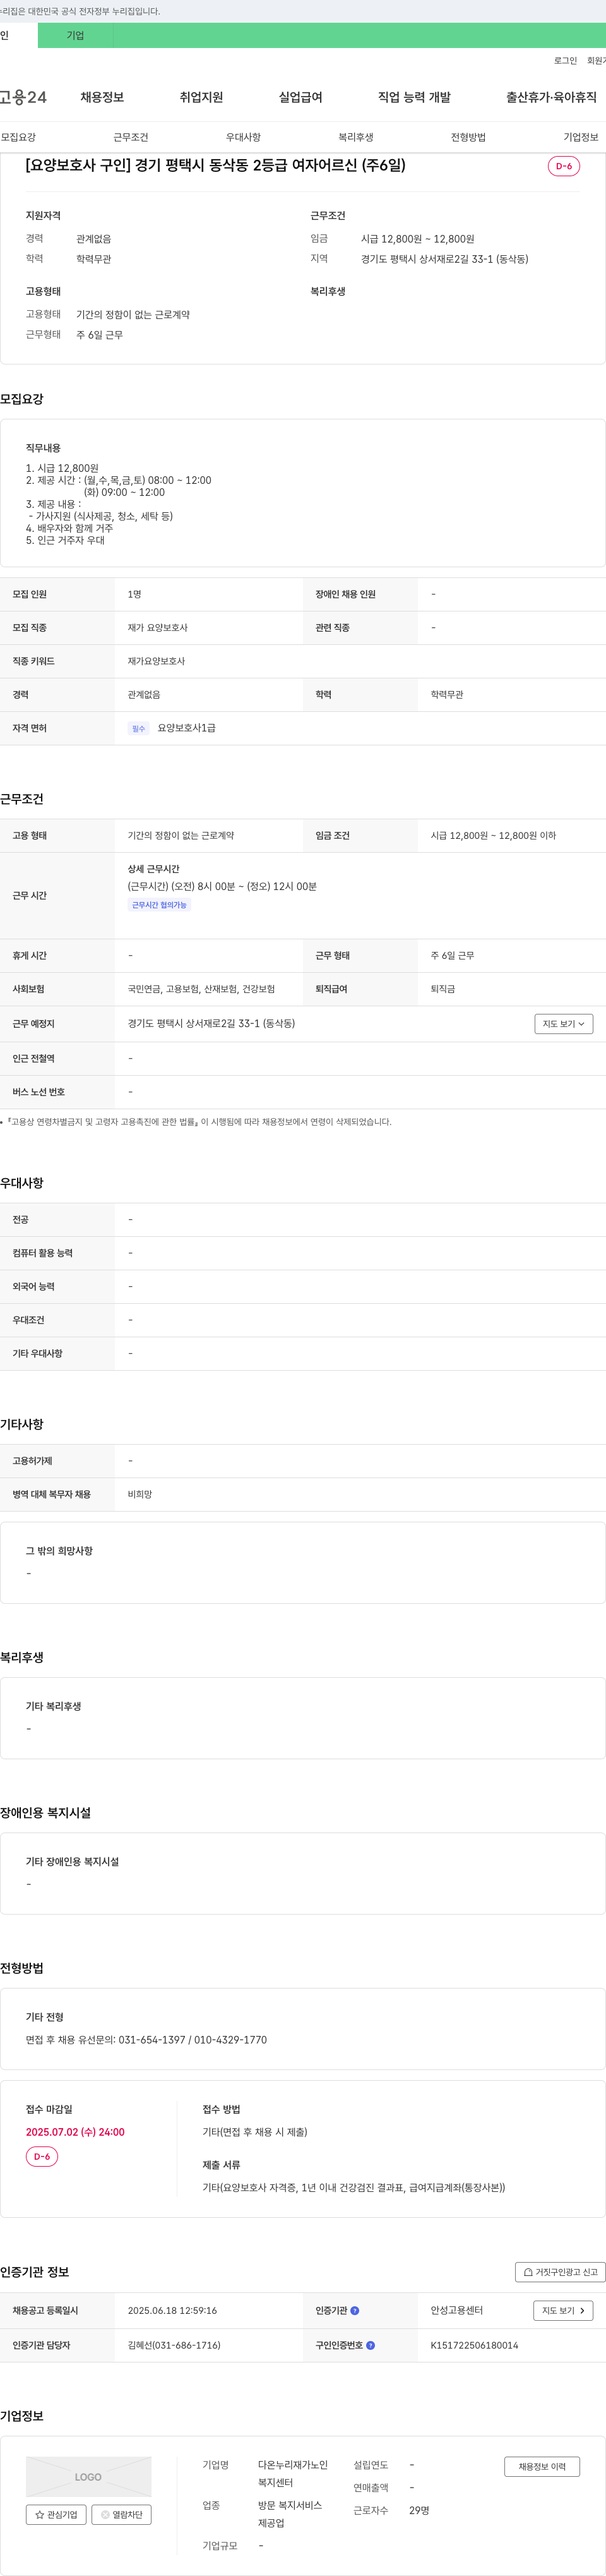
Task: Jump to the 우대사항 section tab
Action: click(x=243, y=137)
